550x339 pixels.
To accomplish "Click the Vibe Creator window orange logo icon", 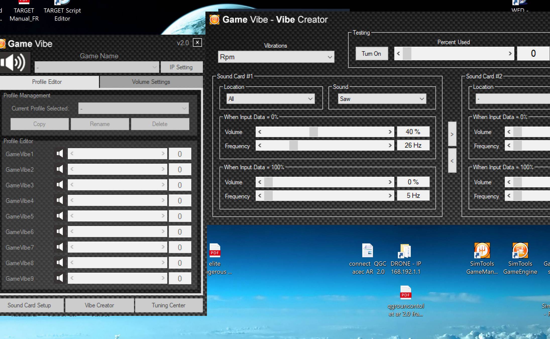I will pos(214,20).
